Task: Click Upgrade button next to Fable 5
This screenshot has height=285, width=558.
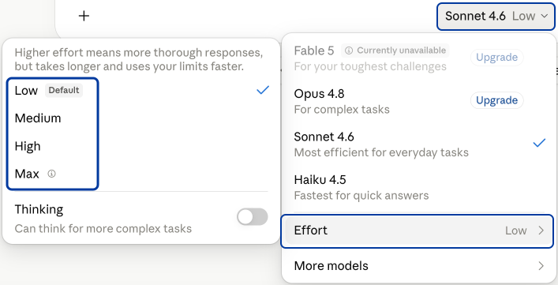Action: [496, 58]
